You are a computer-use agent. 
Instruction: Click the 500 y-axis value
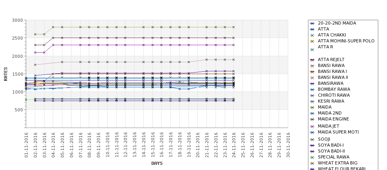[x=19, y=110]
